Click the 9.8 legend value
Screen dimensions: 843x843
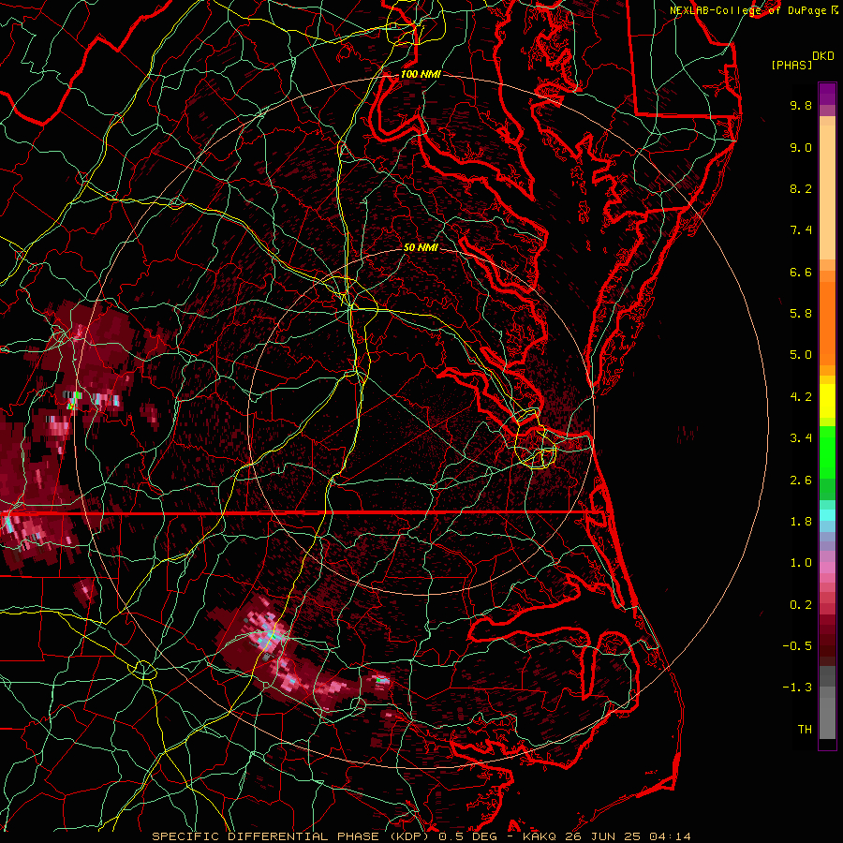[x=801, y=105]
